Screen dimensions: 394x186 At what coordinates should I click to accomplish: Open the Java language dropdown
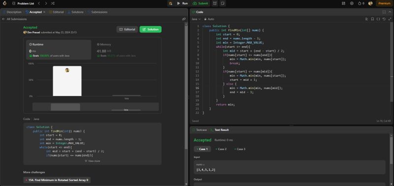196,19
